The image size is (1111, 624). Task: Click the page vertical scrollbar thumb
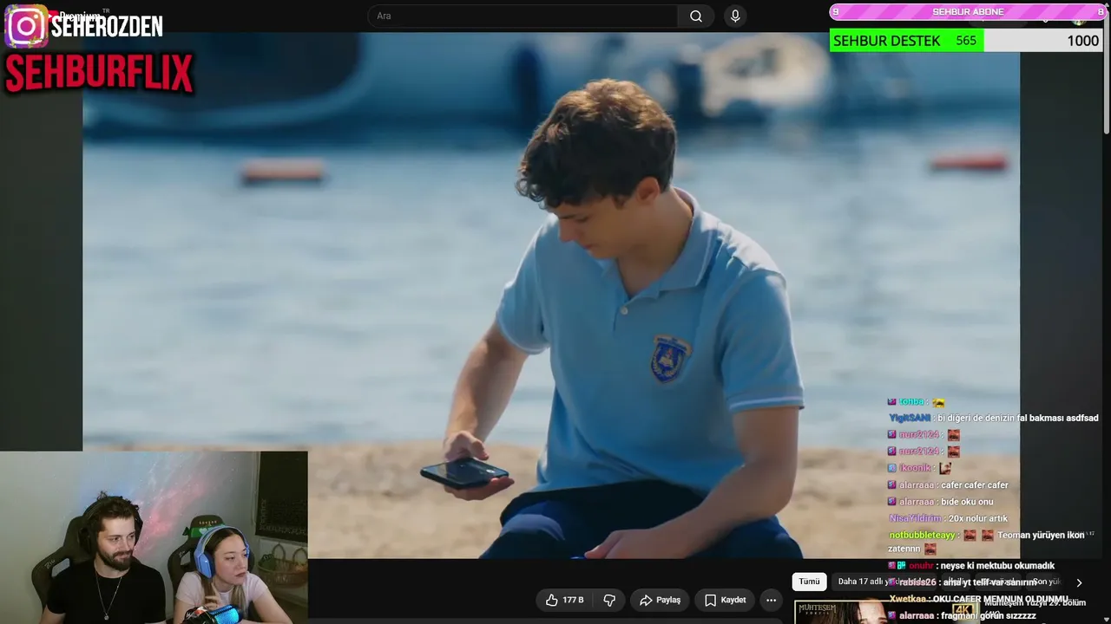click(x=1106, y=71)
